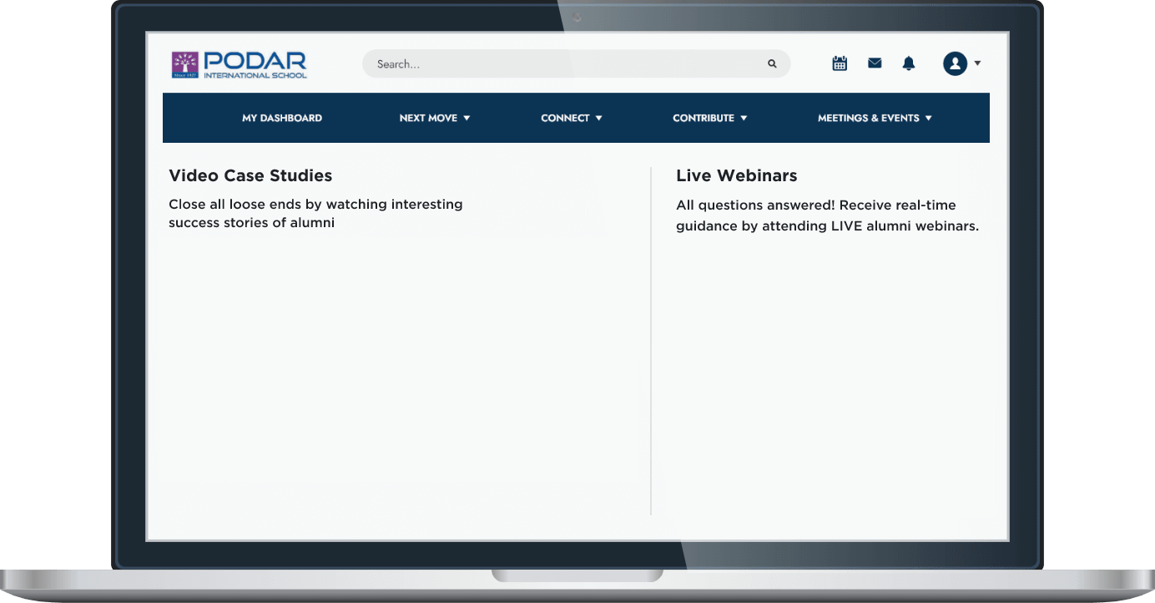Open the calendar icon in header
The width and height of the screenshot is (1155, 603).
[x=840, y=63]
